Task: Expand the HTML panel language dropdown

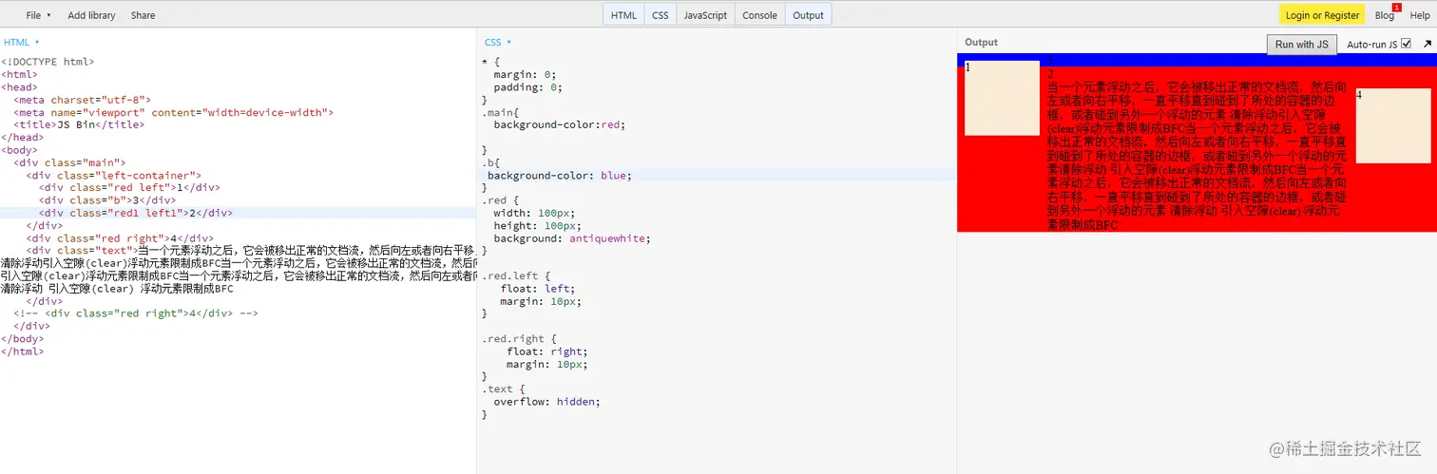Action: pyautogui.click(x=22, y=42)
